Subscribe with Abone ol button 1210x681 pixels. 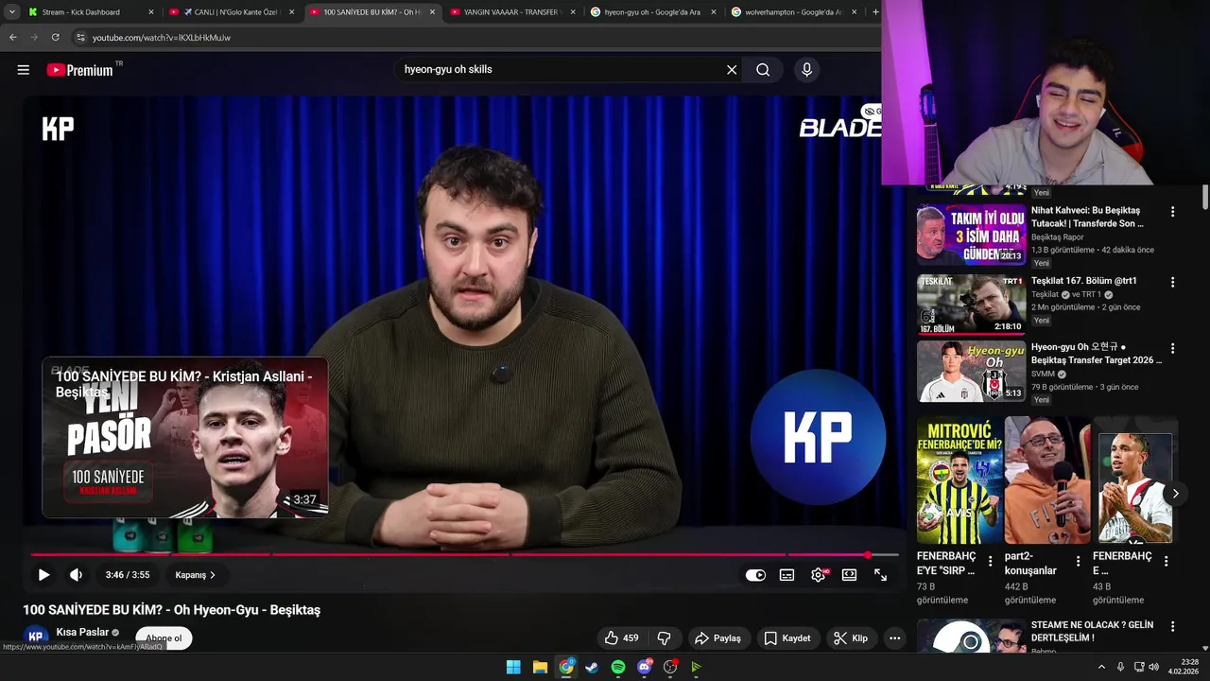(164, 638)
